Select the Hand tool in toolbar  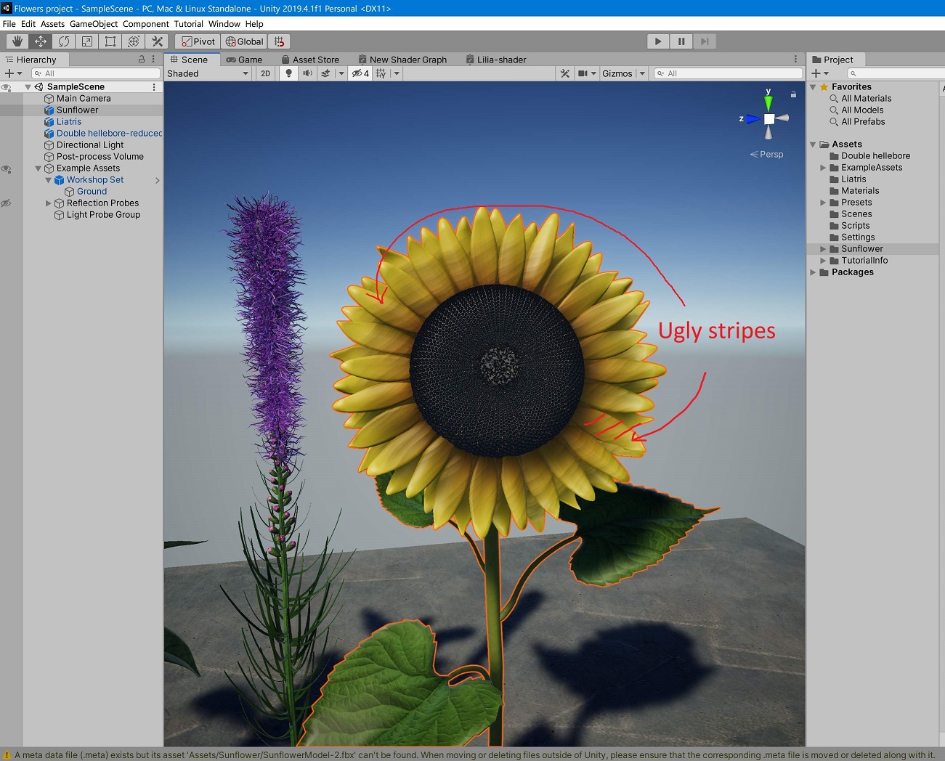(17, 41)
